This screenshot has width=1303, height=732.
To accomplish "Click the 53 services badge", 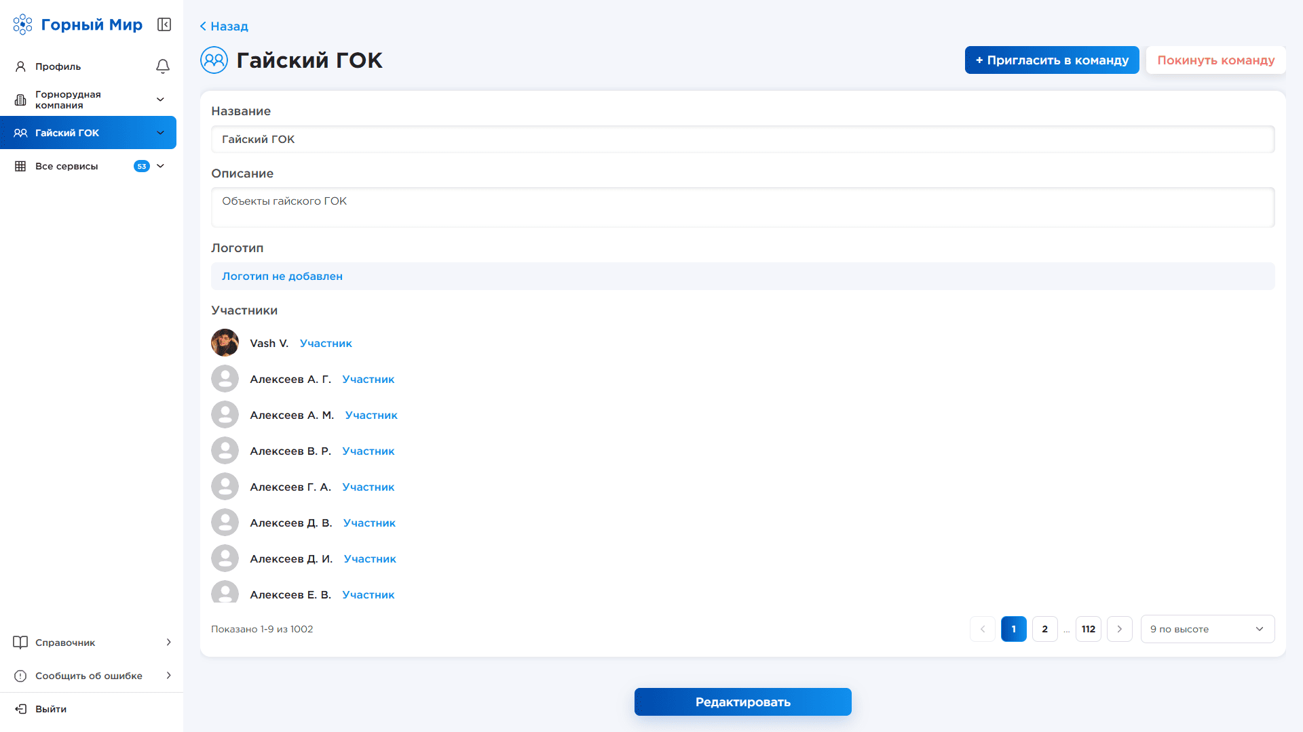I will tap(142, 166).
